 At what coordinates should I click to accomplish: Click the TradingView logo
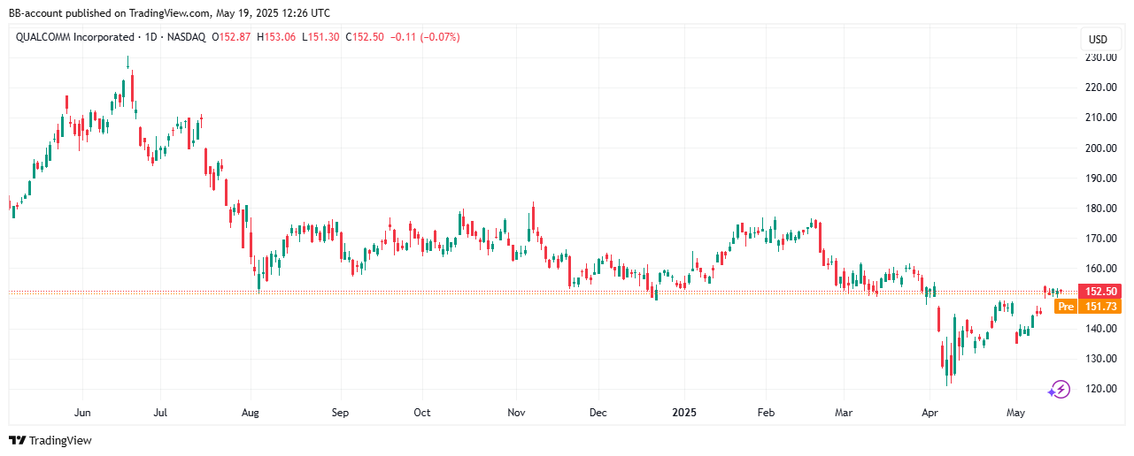(50, 440)
